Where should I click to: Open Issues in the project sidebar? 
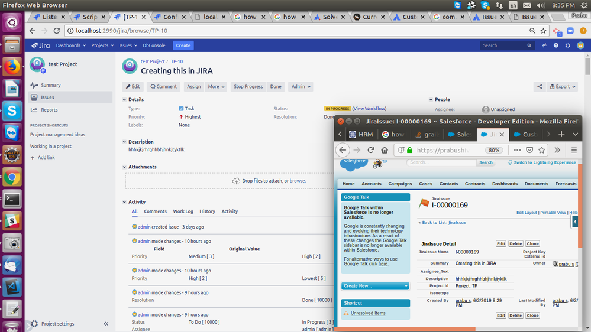pos(70,97)
